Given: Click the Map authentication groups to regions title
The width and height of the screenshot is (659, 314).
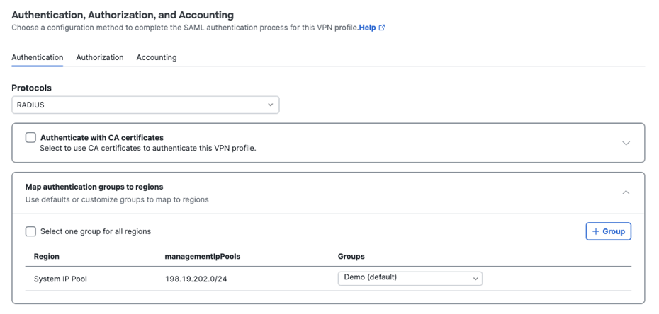Looking at the screenshot, I should pos(94,187).
